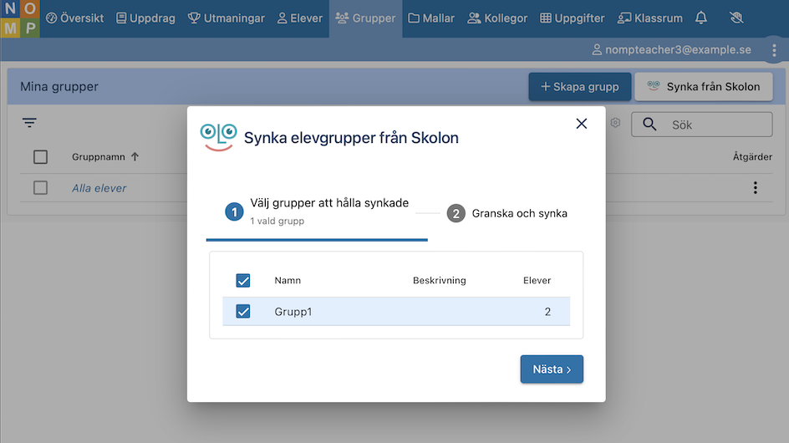Click the Elever column header in dialog
This screenshot has width=789, height=443.
[x=537, y=280]
